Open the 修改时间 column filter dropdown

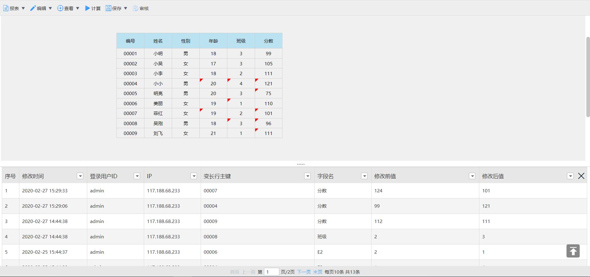click(x=80, y=176)
